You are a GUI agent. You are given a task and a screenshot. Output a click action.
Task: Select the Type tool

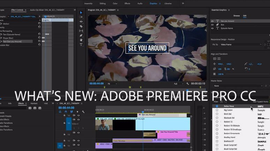(x=81, y=45)
